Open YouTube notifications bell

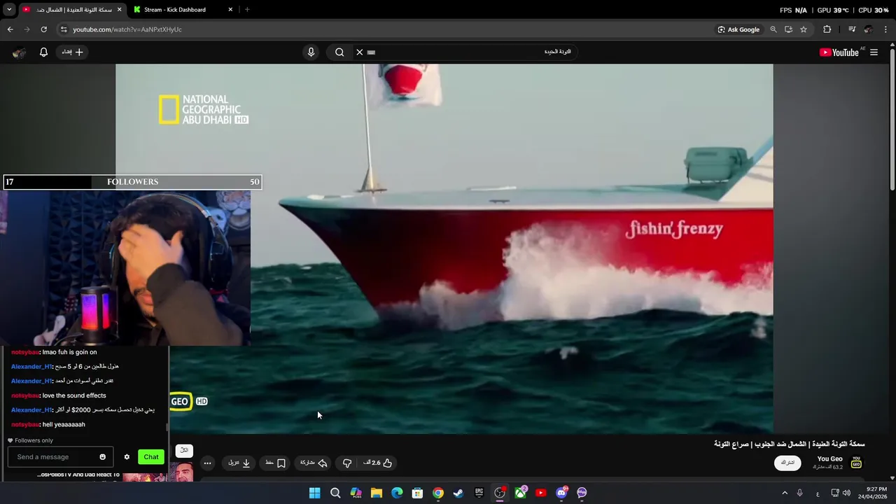pos(43,52)
